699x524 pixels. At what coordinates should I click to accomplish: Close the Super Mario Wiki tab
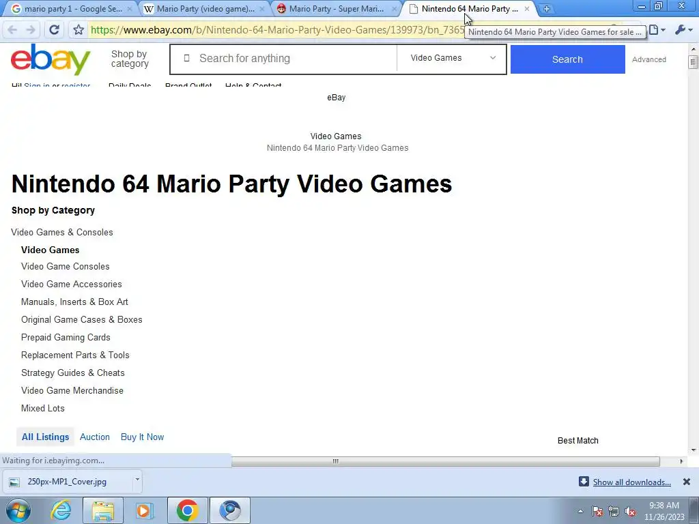coord(394,8)
